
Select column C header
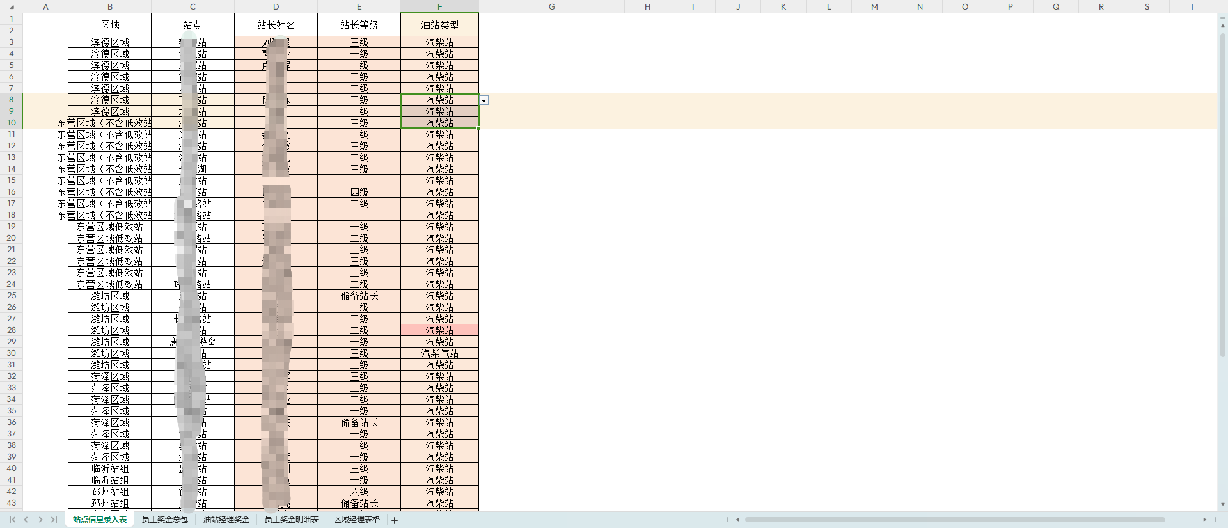pos(193,6)
